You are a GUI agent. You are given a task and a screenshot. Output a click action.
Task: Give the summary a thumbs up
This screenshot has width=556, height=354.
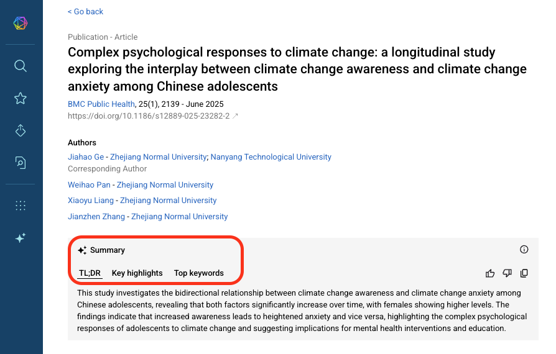pyautogui.click(x=489, y=273)
